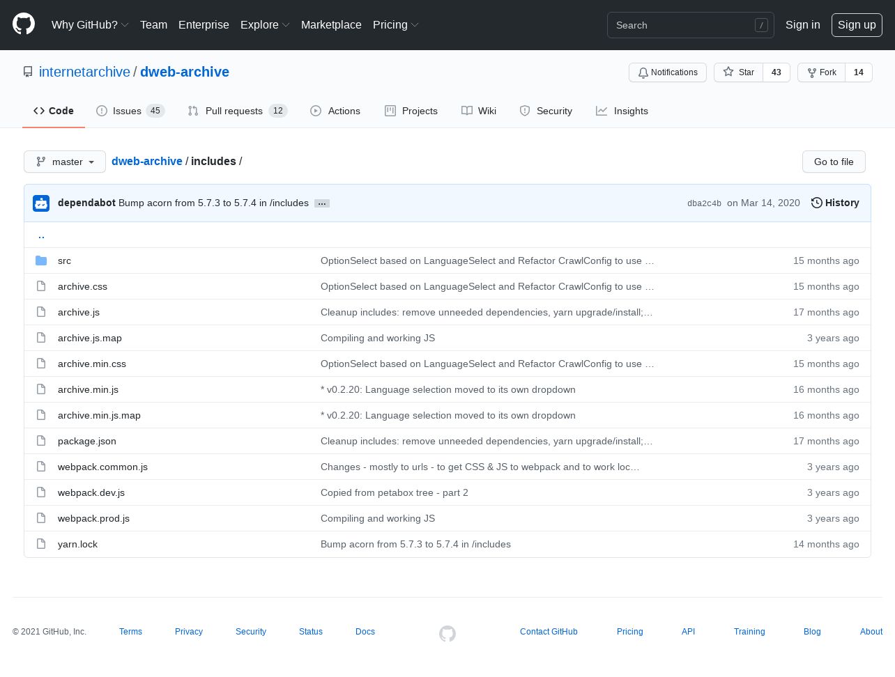Open footer Privacy link
This screenshot has width=895, height=677.
(x=189, y=632)
